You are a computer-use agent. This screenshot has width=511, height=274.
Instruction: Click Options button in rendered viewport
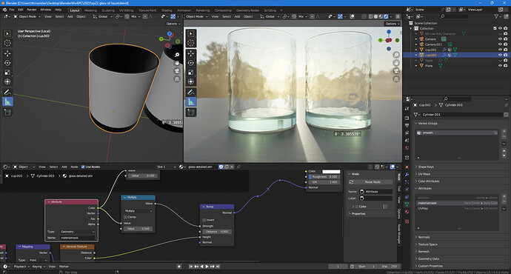392,24
